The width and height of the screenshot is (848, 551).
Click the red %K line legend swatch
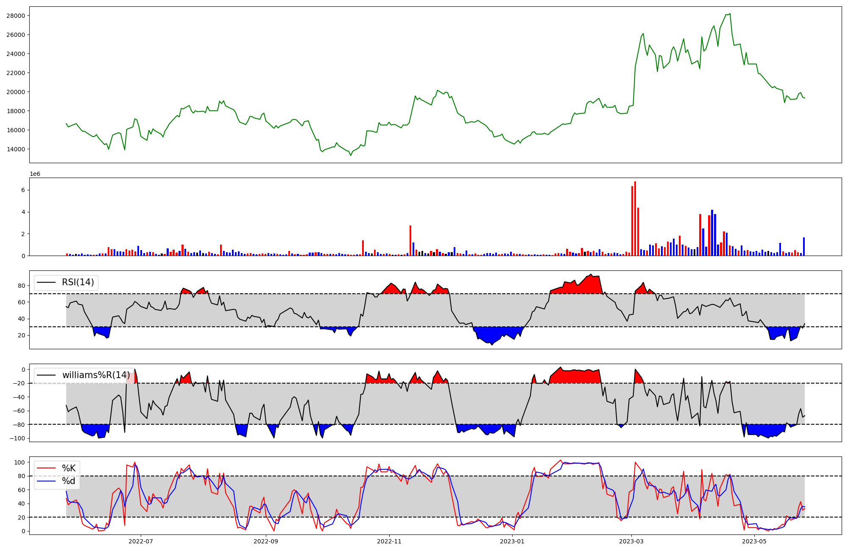(x=47, y=468)
